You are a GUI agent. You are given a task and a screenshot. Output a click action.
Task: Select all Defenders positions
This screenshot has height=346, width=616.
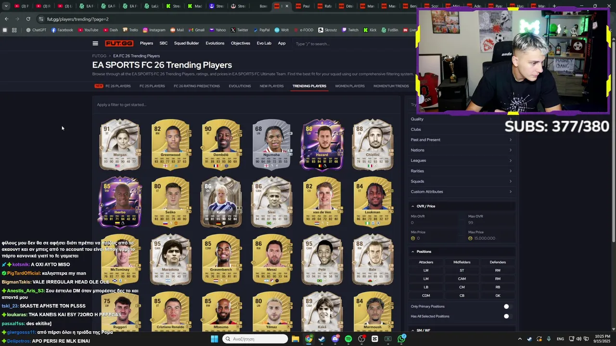pos(498,262)
